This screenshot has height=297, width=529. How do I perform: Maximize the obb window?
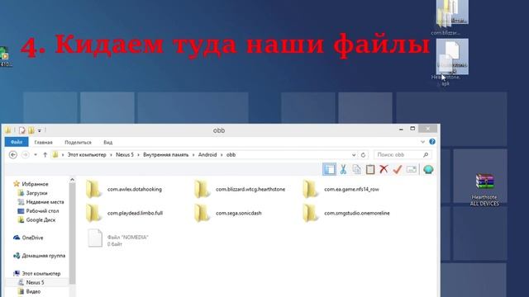pos(412,129)
